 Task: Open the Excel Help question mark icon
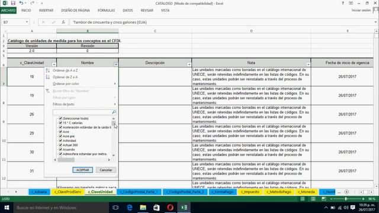[x=342, y=3]
